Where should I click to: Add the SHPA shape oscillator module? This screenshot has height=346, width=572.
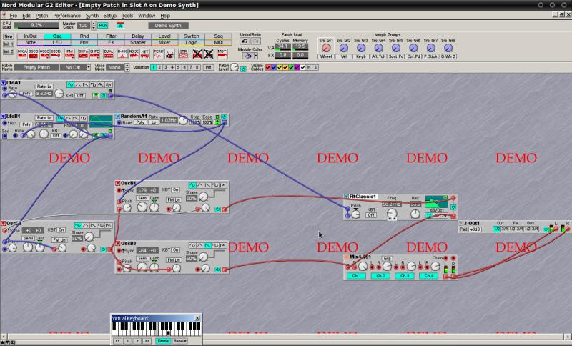pyautogui.click(x=83, y=54)
